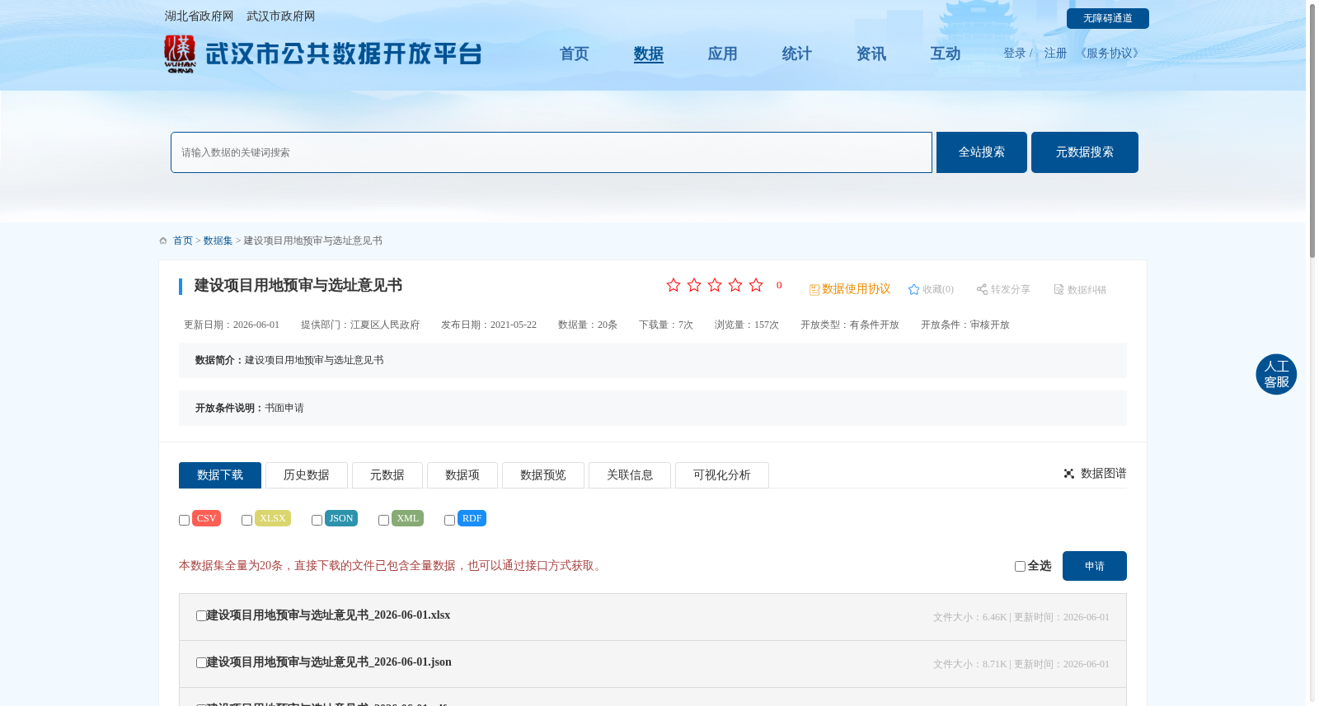Click into the keyword search input field

[552, 152]
